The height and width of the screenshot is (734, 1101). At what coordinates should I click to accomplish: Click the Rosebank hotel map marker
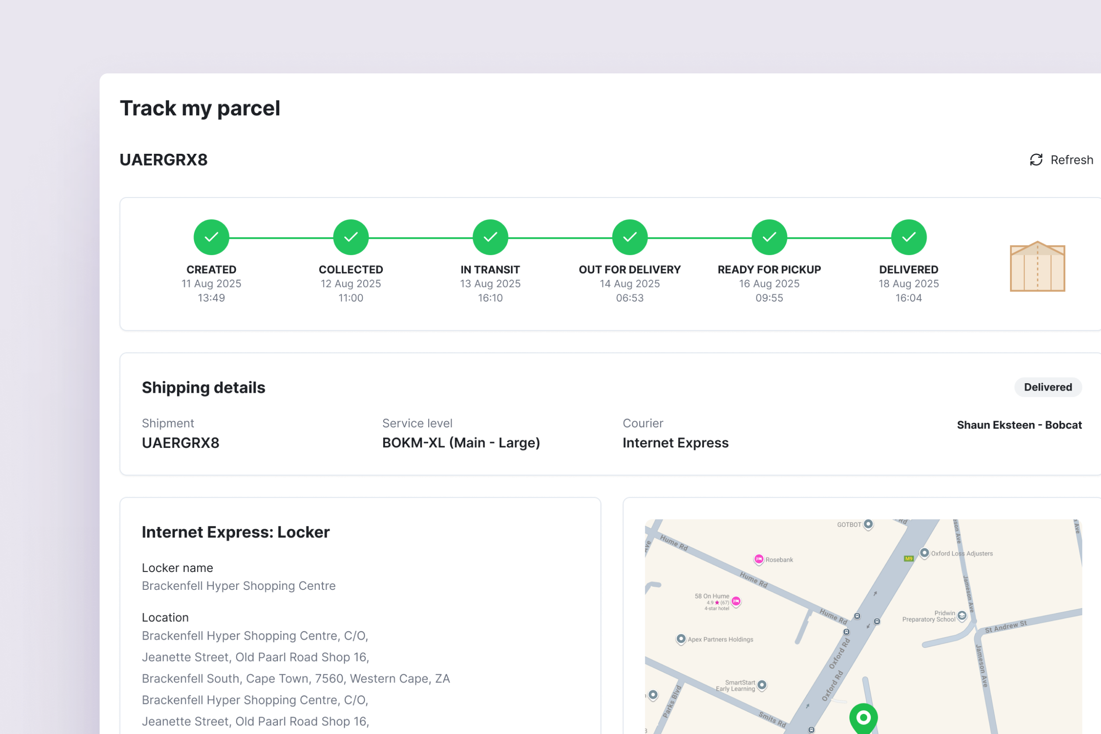coord(759,559)
